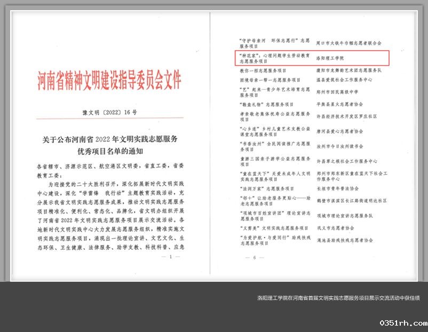Click the document number 豫文明〔2022〕16号
Viewport: 428px width, 332px height.
pos(109,113)
